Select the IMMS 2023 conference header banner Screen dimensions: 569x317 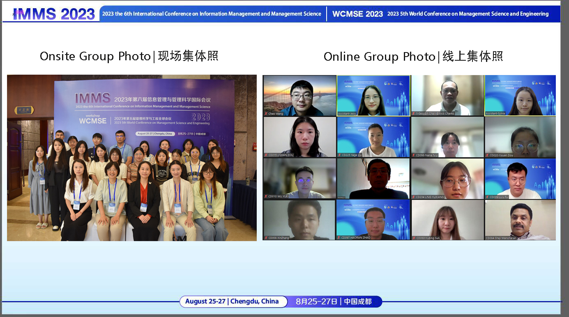(210, 14)
